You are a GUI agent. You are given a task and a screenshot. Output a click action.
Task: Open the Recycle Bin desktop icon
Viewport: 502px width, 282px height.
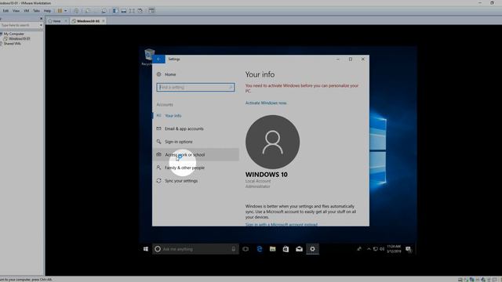(x=149, y=57)
